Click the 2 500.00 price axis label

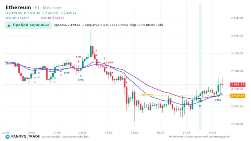tap(237, 71)
